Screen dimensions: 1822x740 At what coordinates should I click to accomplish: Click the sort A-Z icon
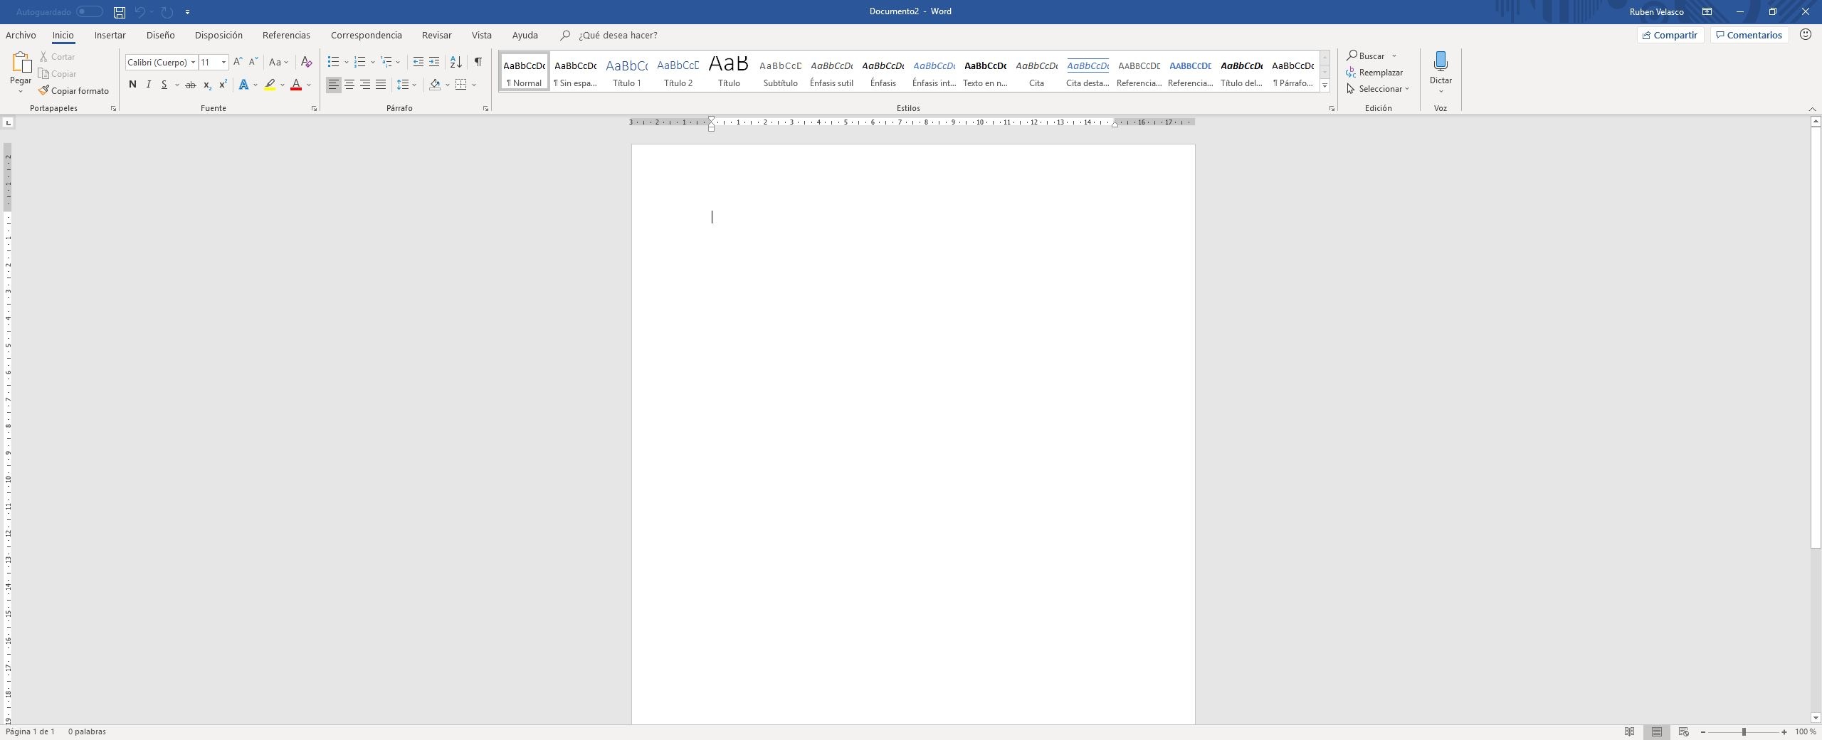456,62
